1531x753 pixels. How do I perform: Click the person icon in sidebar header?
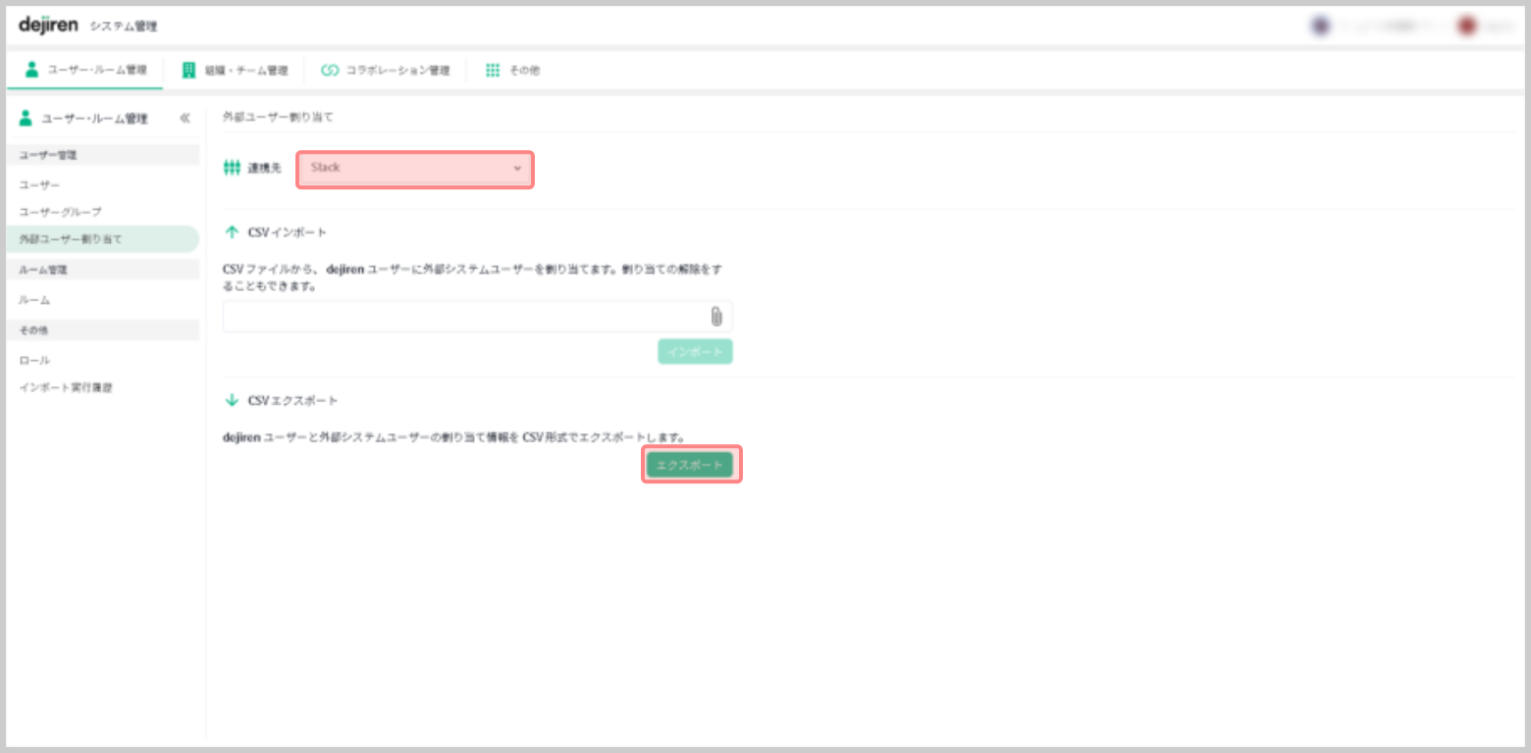pos(26,118)
